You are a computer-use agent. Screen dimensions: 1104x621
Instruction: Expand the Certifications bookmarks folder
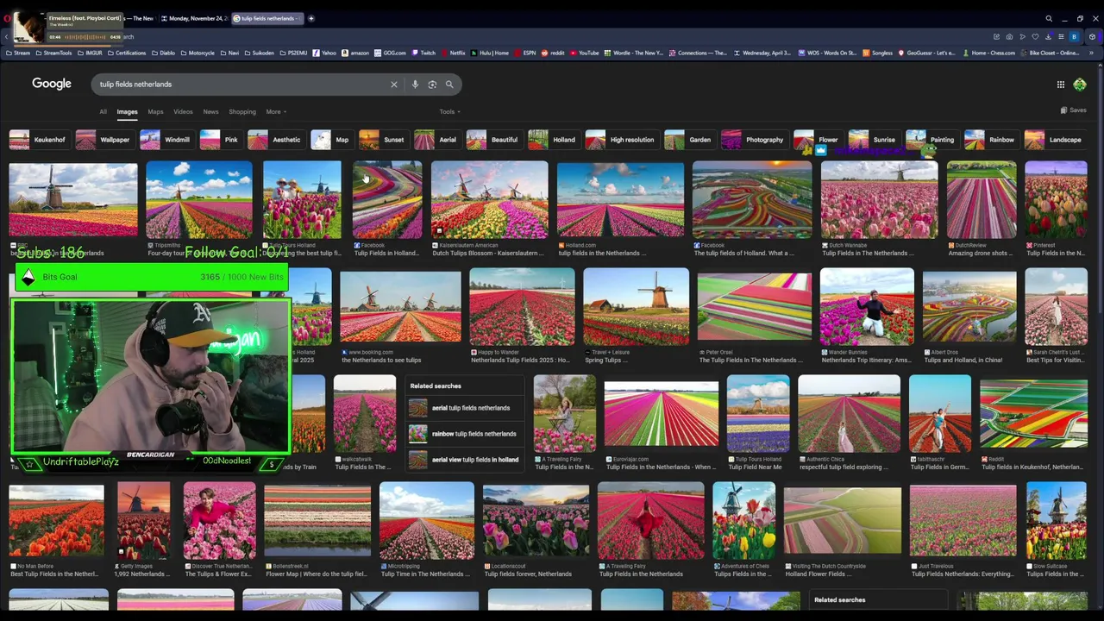pos(127,53)
